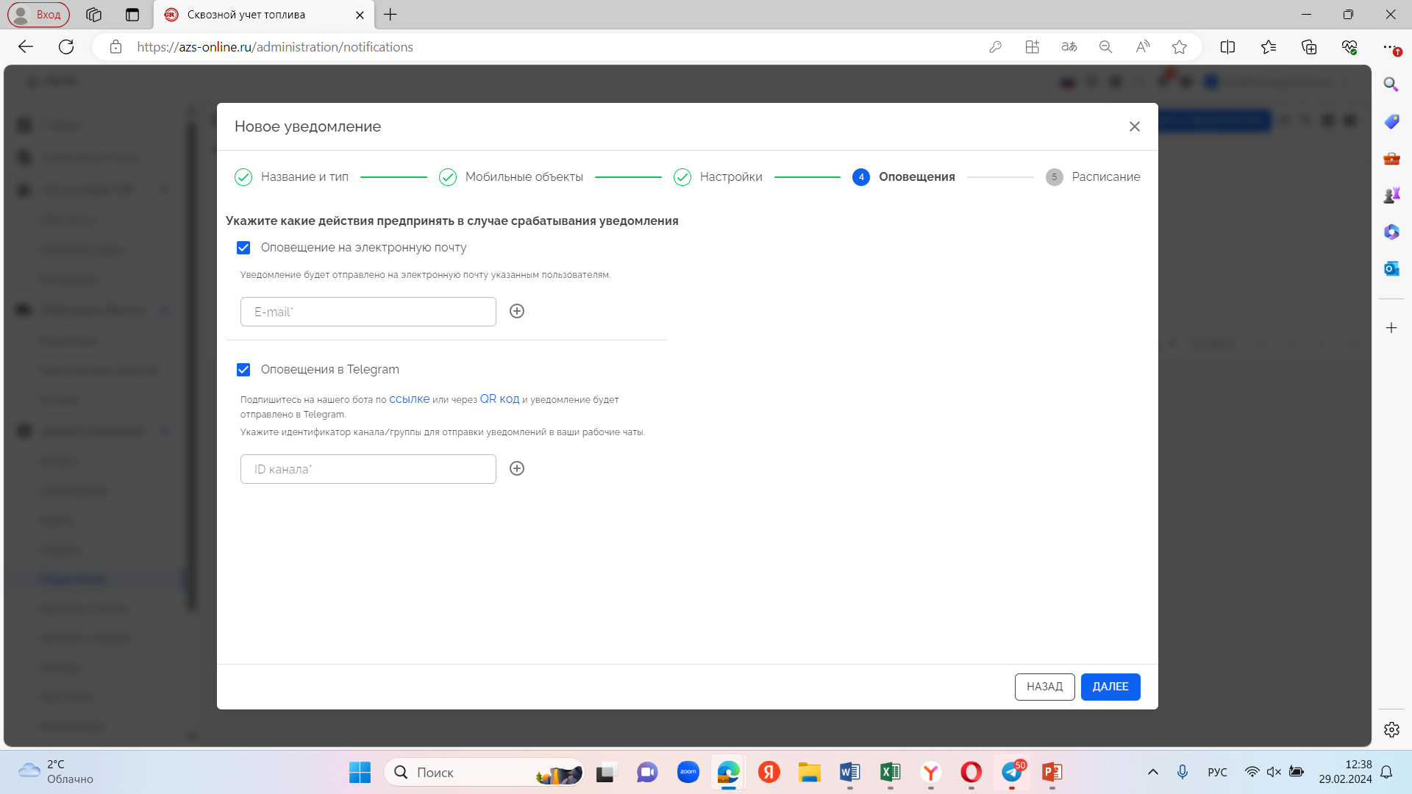
Task: Add another channel ID with plus icon
Action: tap(517, 468)
